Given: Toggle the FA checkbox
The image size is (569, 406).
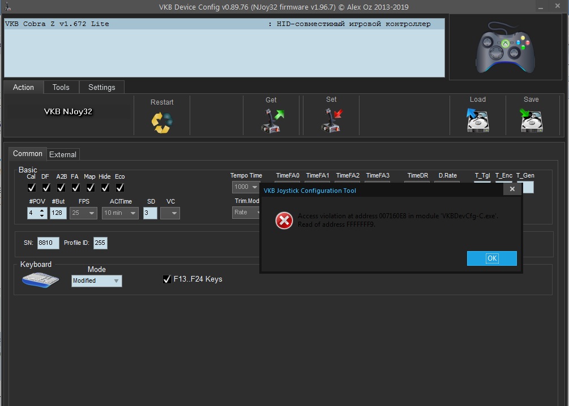Looking at the screenshot, I should click(x=75, y=187).
